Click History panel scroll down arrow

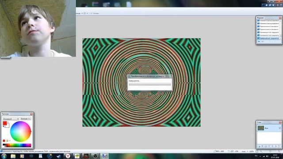pyautogui.click(x=280, y=38)
